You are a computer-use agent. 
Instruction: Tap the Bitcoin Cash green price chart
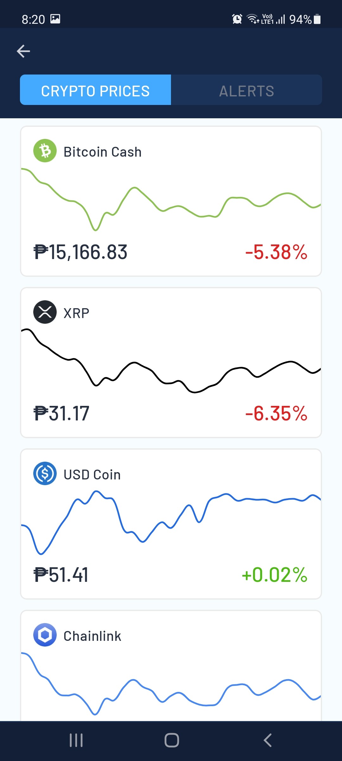pos(171,200)
